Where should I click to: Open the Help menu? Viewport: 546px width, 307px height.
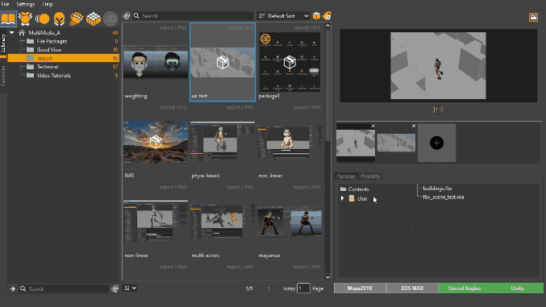pyautogui.click(x=48, y=4)
